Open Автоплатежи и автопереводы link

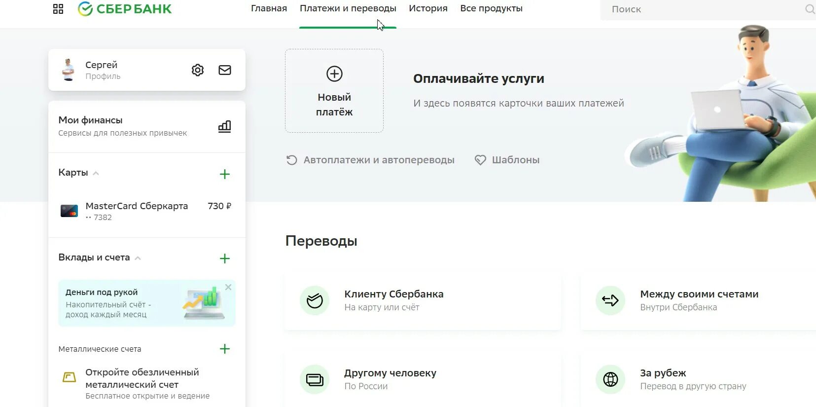pos(370,160)
